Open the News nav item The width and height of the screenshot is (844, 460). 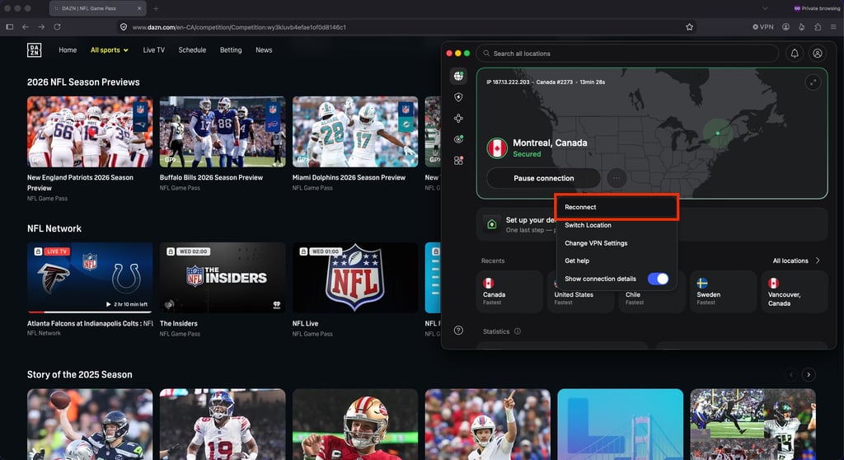pos(264,50)
